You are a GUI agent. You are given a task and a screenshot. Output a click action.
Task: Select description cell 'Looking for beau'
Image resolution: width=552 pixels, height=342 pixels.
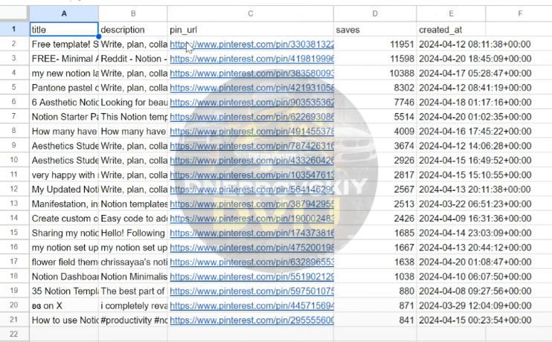pyautogui.click(x=133, y=103)
